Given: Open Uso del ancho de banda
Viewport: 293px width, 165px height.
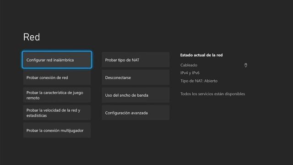Looking at the screenshot, I should (x=136, y=95).
